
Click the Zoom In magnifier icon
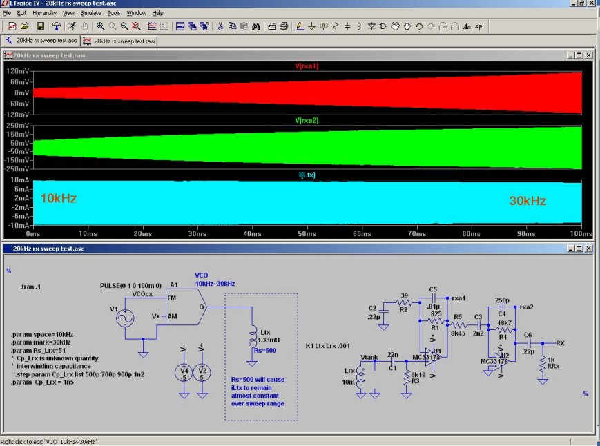pyautogui.click(x=101, y=26)
